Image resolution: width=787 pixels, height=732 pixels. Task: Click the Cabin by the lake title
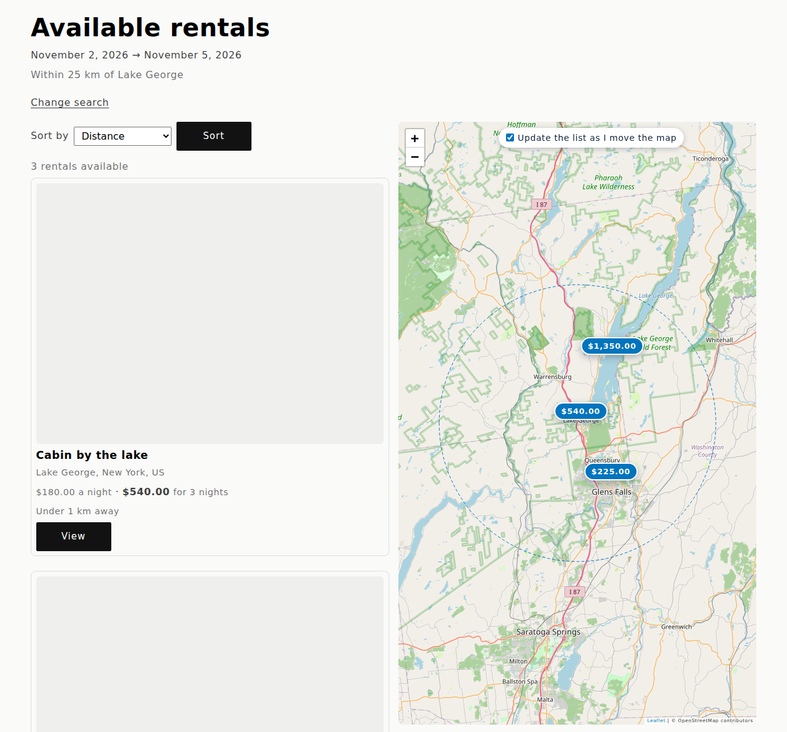click(92, 455)
